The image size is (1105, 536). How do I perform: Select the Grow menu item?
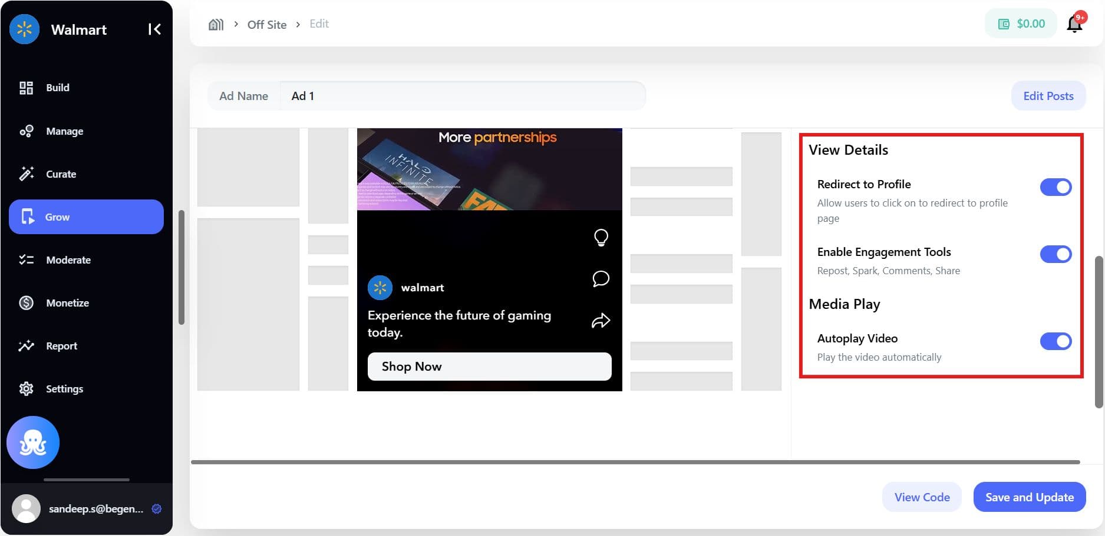click(x=86, y=217)
